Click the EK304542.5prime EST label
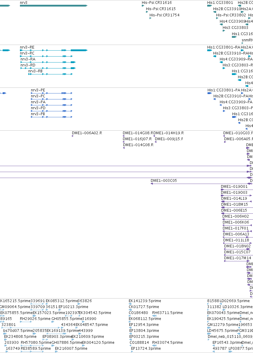This screenshot has width=253, height=353. (x=95, y=313)
